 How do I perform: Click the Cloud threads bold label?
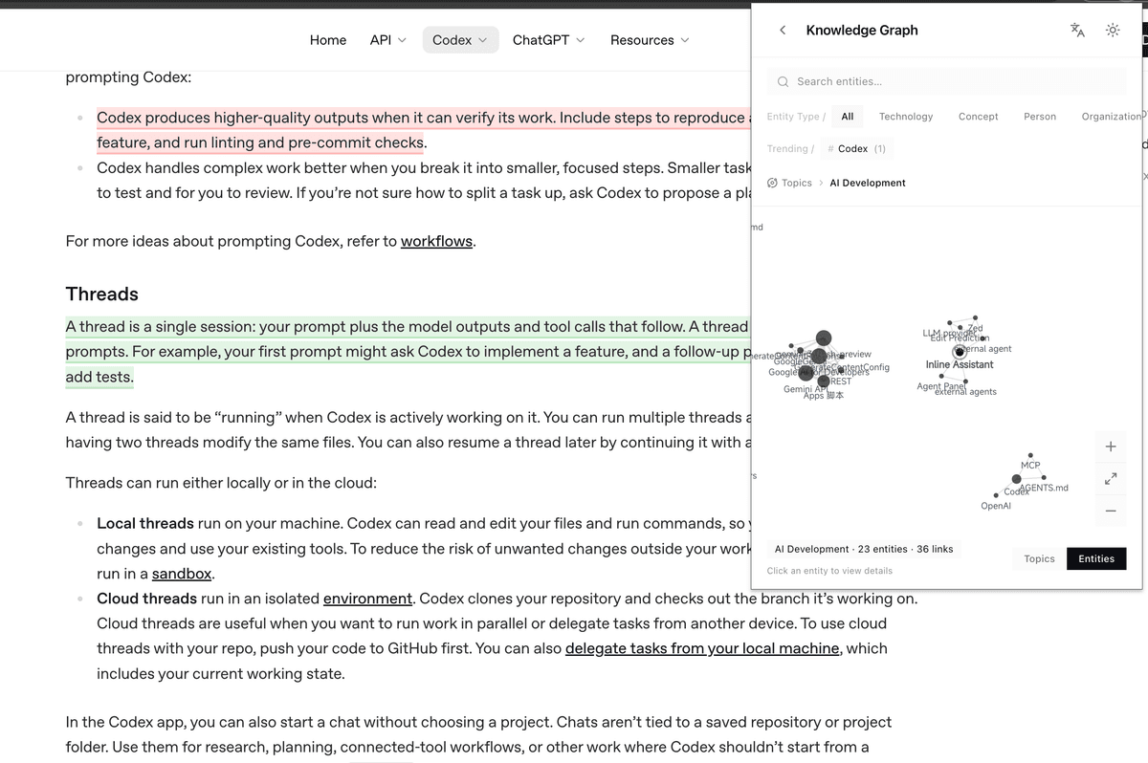tap(146, 599)
